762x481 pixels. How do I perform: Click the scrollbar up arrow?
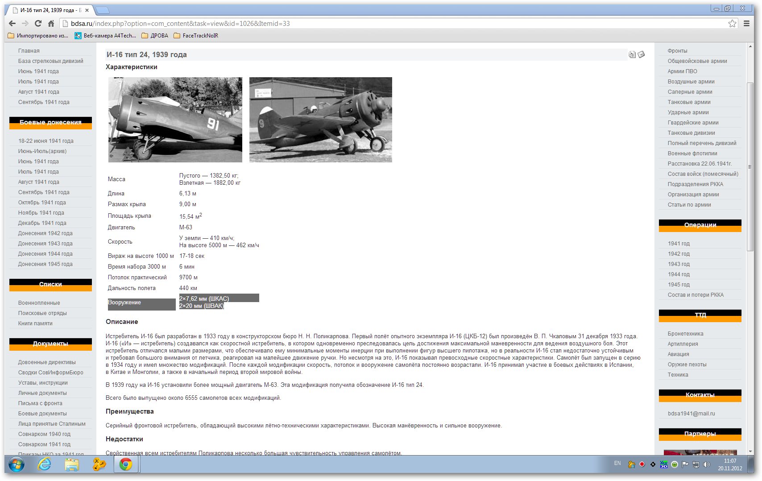tap(750, 47)
